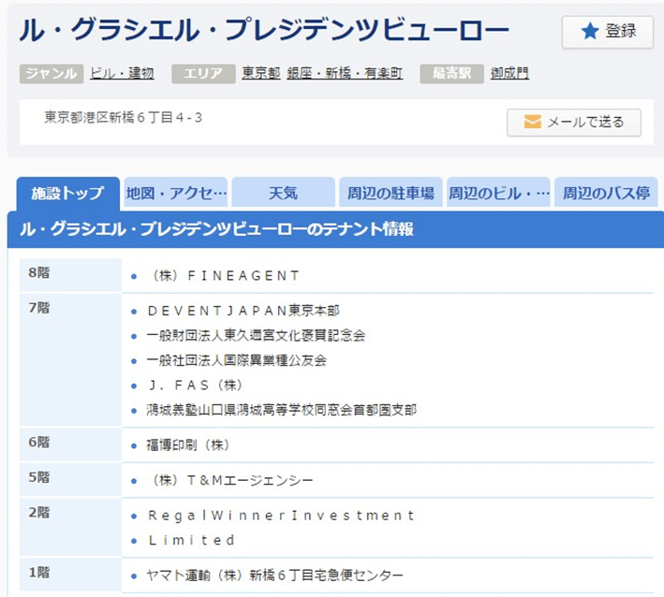Click the 6階 floor label

[x=39, y=442]
